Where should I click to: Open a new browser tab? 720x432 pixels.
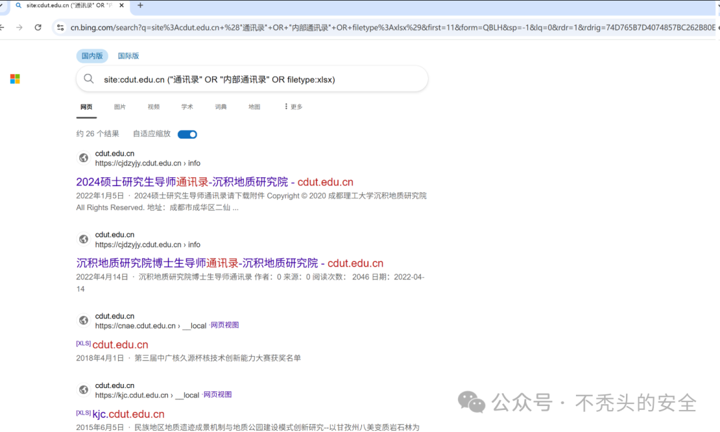click(140, 5)
